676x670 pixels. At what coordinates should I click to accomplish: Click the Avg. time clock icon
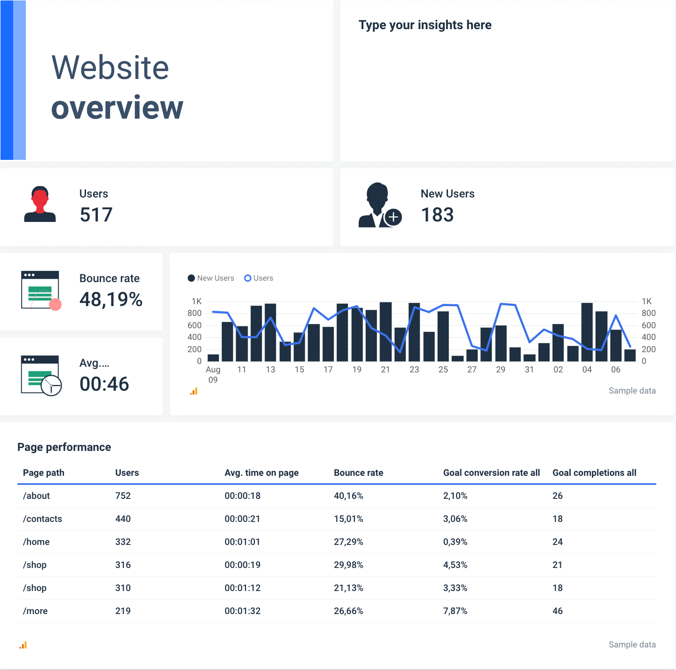point(49,385)
